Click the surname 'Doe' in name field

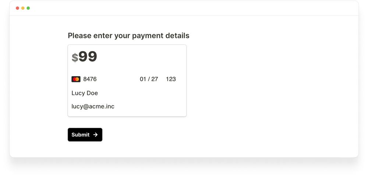tap(92, 93)
